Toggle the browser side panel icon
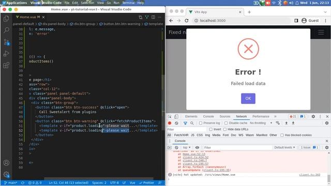The image size is (331, 186). click(x=296, y=21)
